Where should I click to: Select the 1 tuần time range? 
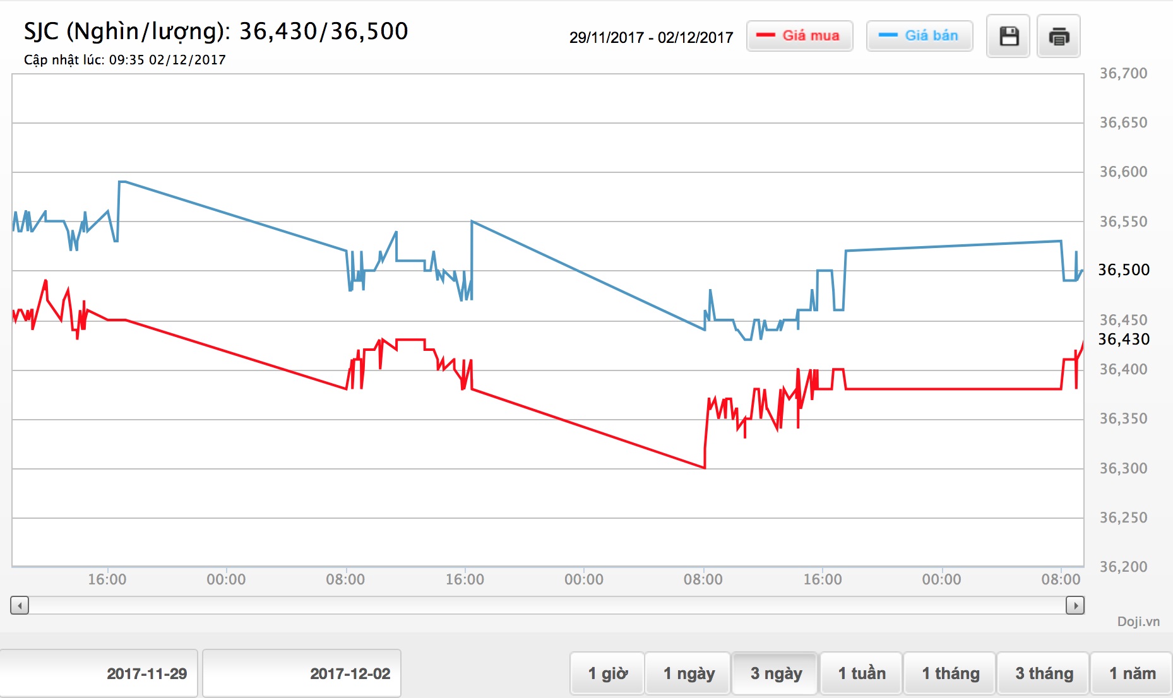pos(861,673)
